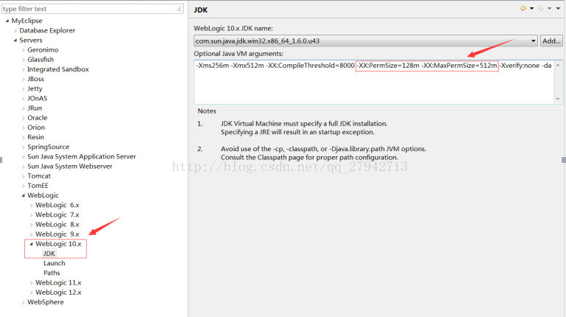
Task: Select the WebSphere tree item
Action: pos(46,302)
